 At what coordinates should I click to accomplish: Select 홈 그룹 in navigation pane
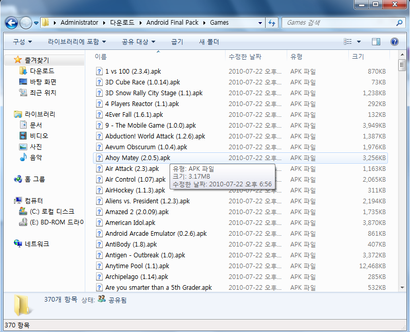[x=30, y=179]
